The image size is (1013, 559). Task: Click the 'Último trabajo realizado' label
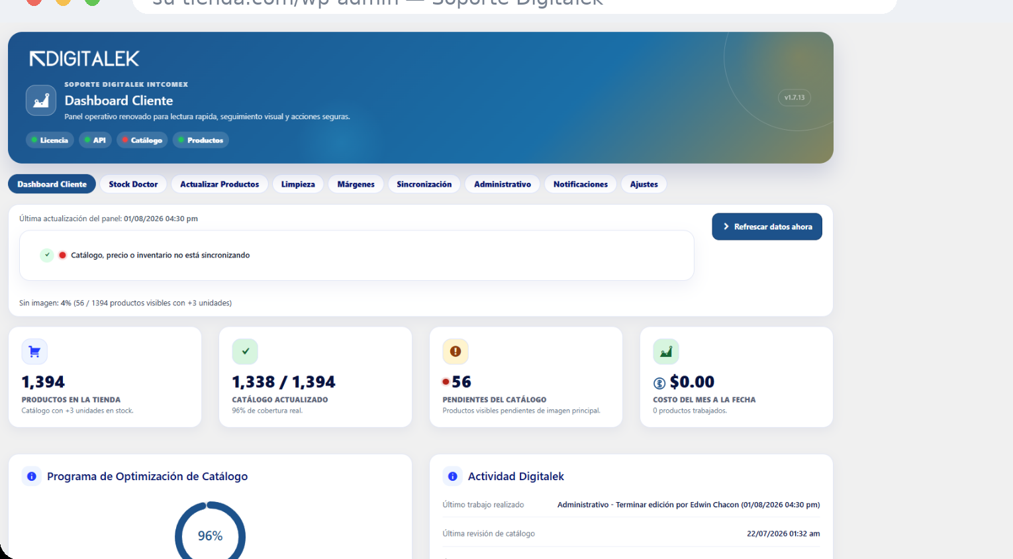click(483, 505)
